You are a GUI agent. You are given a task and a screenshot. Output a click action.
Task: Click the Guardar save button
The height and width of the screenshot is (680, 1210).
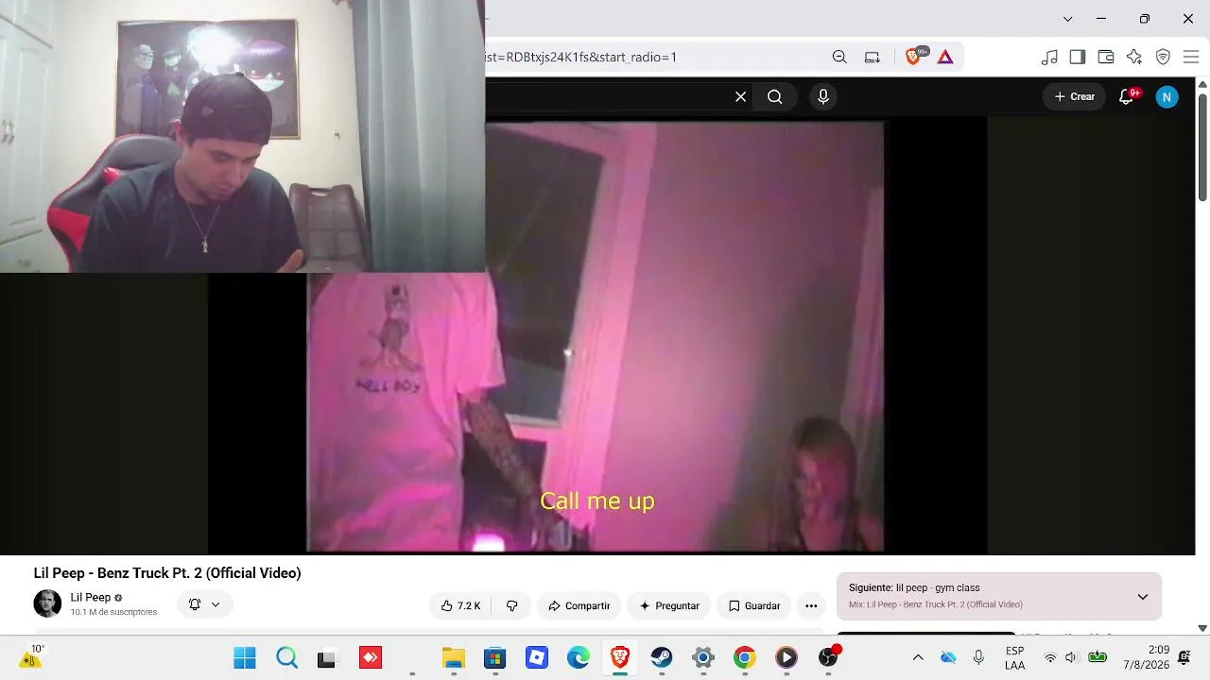[x=753, y=605]
